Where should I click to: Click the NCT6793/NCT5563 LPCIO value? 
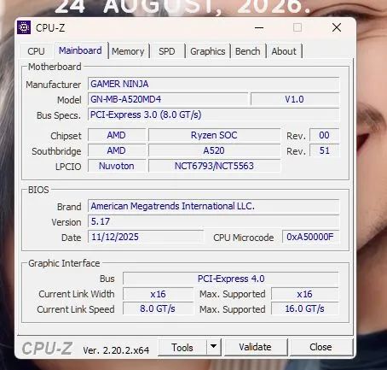click(x=214, y=166)
